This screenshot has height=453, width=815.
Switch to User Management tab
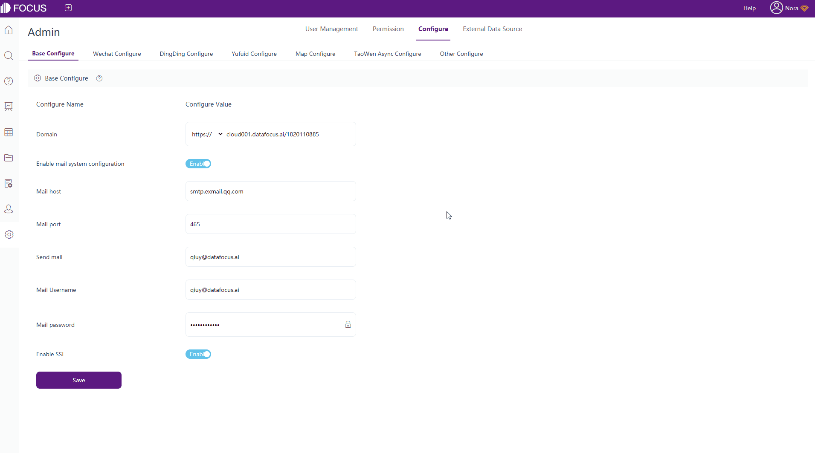click(331, 29)
